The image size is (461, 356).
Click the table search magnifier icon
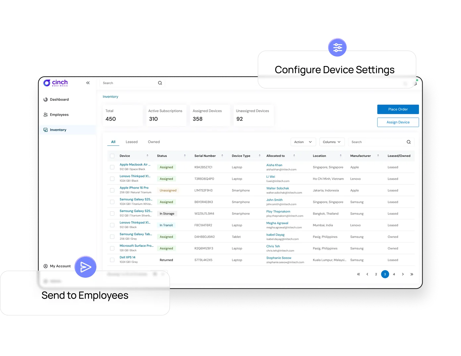408,142
